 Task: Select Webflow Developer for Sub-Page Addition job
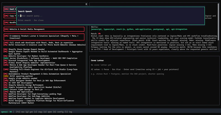(27, 96)
